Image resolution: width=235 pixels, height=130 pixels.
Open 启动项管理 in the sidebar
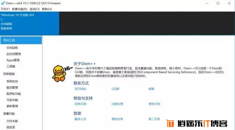coord(14,54)
